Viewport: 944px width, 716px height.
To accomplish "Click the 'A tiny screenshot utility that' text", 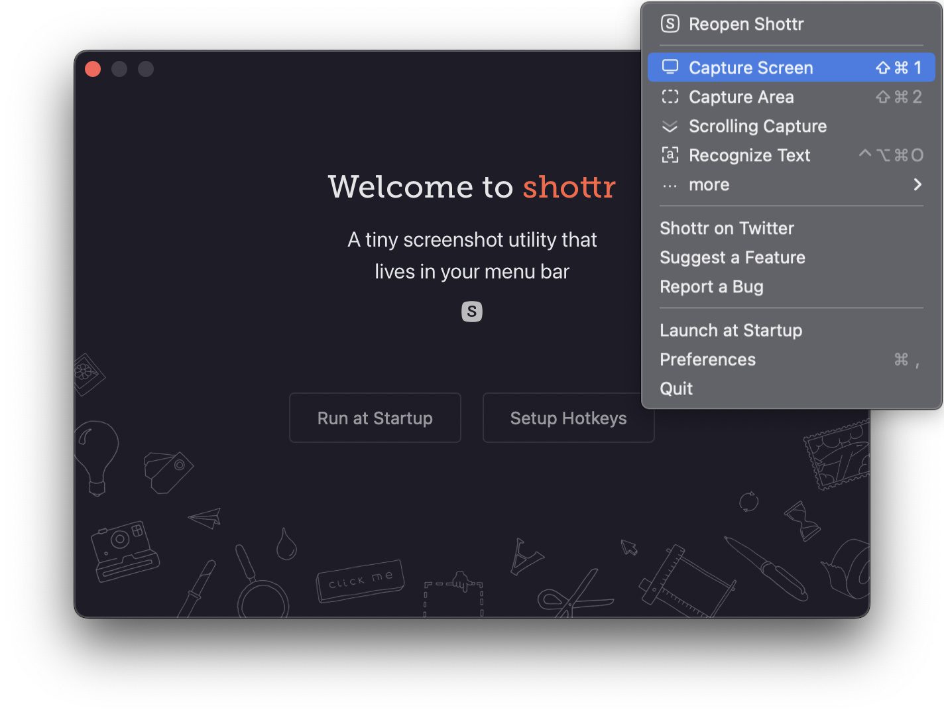I will point(472,239).
